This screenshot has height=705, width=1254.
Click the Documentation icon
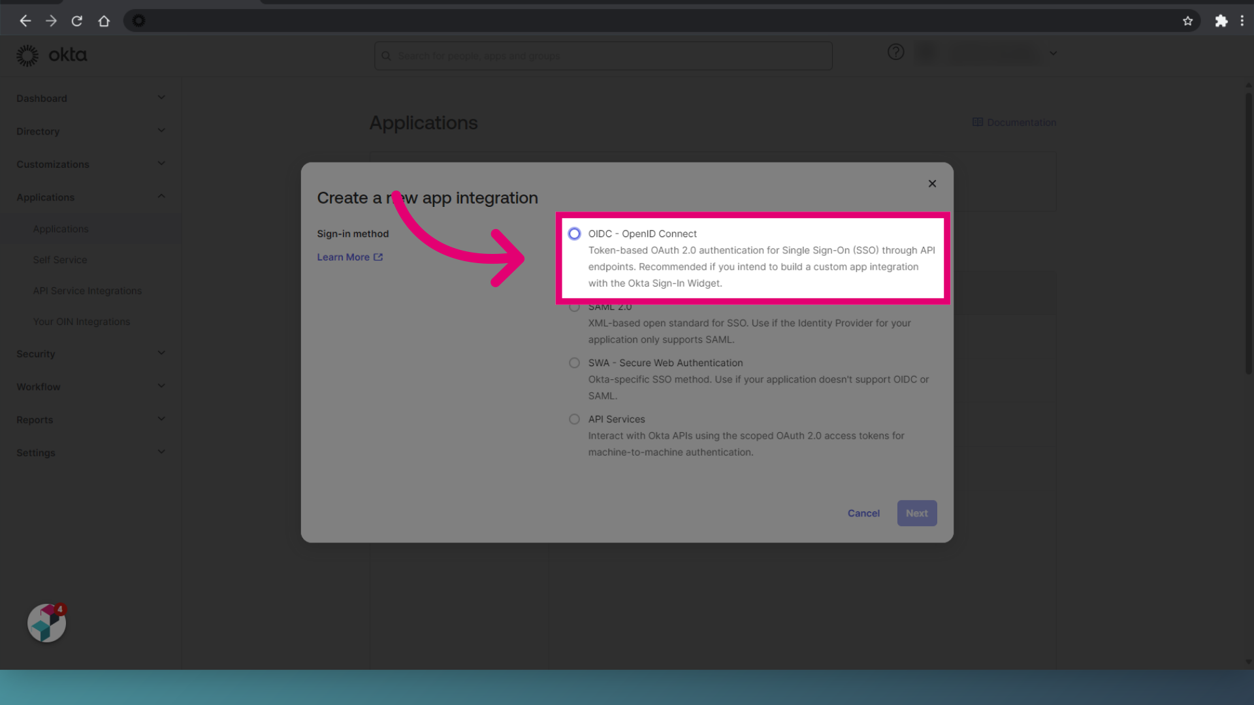coord(978,122)
